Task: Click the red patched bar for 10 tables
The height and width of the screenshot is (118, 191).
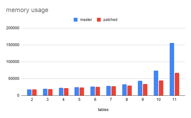Action: [161, 88]
